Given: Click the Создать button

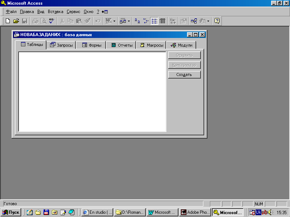Looking at the screenshot, I should pyautogui.click(x=185, y=75).
